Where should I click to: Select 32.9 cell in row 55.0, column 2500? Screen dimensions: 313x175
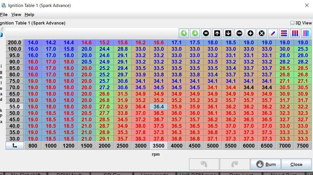pyautogui.click(x=123, y=107)
